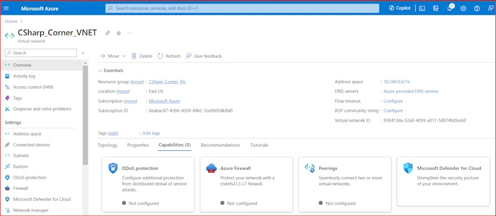Select Overview in the sidebar
The image size is (496, 216).
click(x=41, y=65)
